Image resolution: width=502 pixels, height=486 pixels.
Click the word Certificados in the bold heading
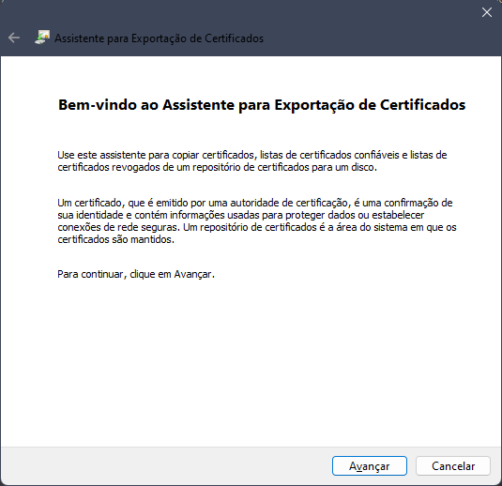coord(422,105)
